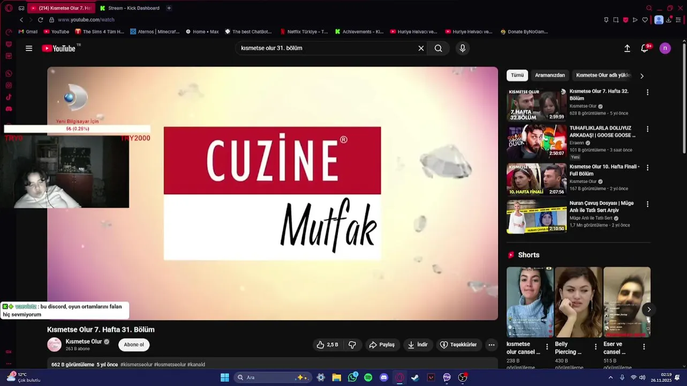The height and width of the screenshot is (386, 687).
Task: Open TikTok in the Opera sidebar
Action: (9, 97)
